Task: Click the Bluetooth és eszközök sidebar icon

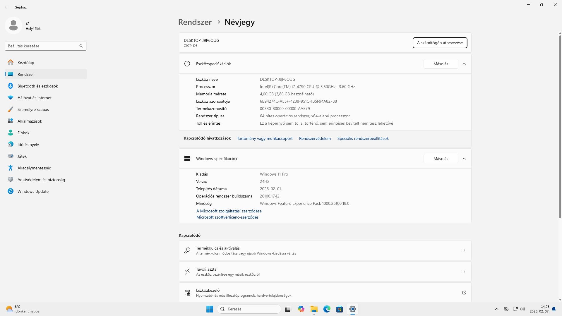Action: (11, 86)
